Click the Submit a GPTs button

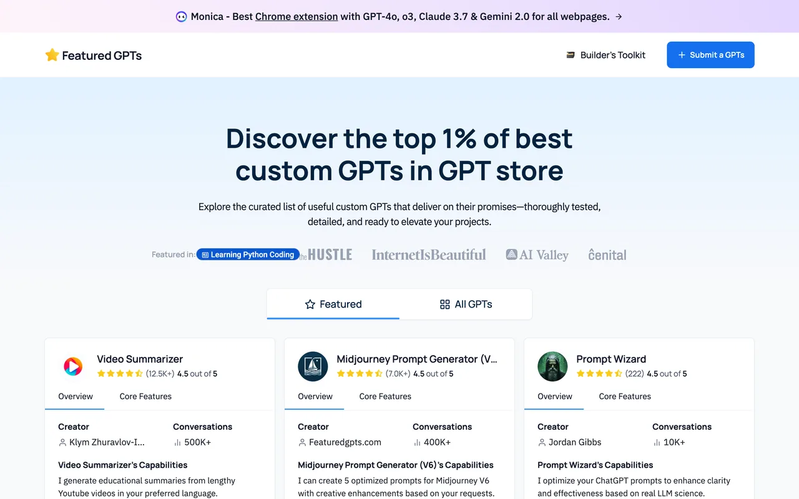click(x=710, y=55)
